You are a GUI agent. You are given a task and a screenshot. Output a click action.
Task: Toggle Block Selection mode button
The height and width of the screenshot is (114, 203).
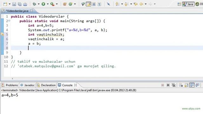pos(94,4)
